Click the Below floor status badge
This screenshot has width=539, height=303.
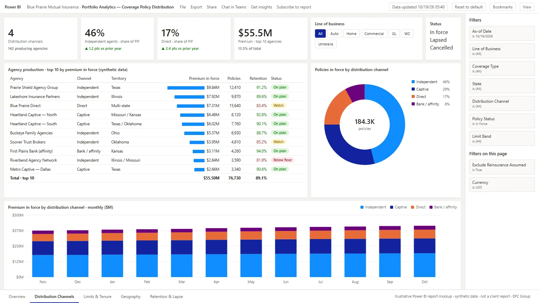tap(283, 160)
